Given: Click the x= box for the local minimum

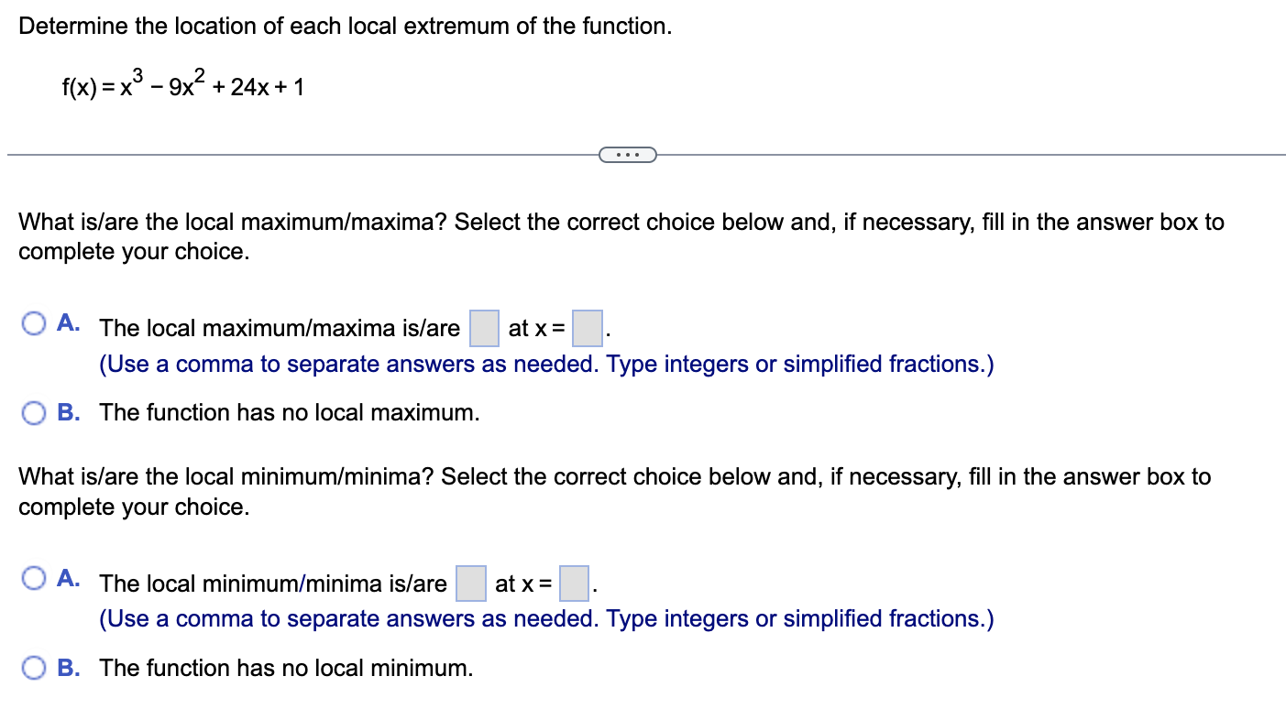Looking at the screenshot, I should [573, 583].
